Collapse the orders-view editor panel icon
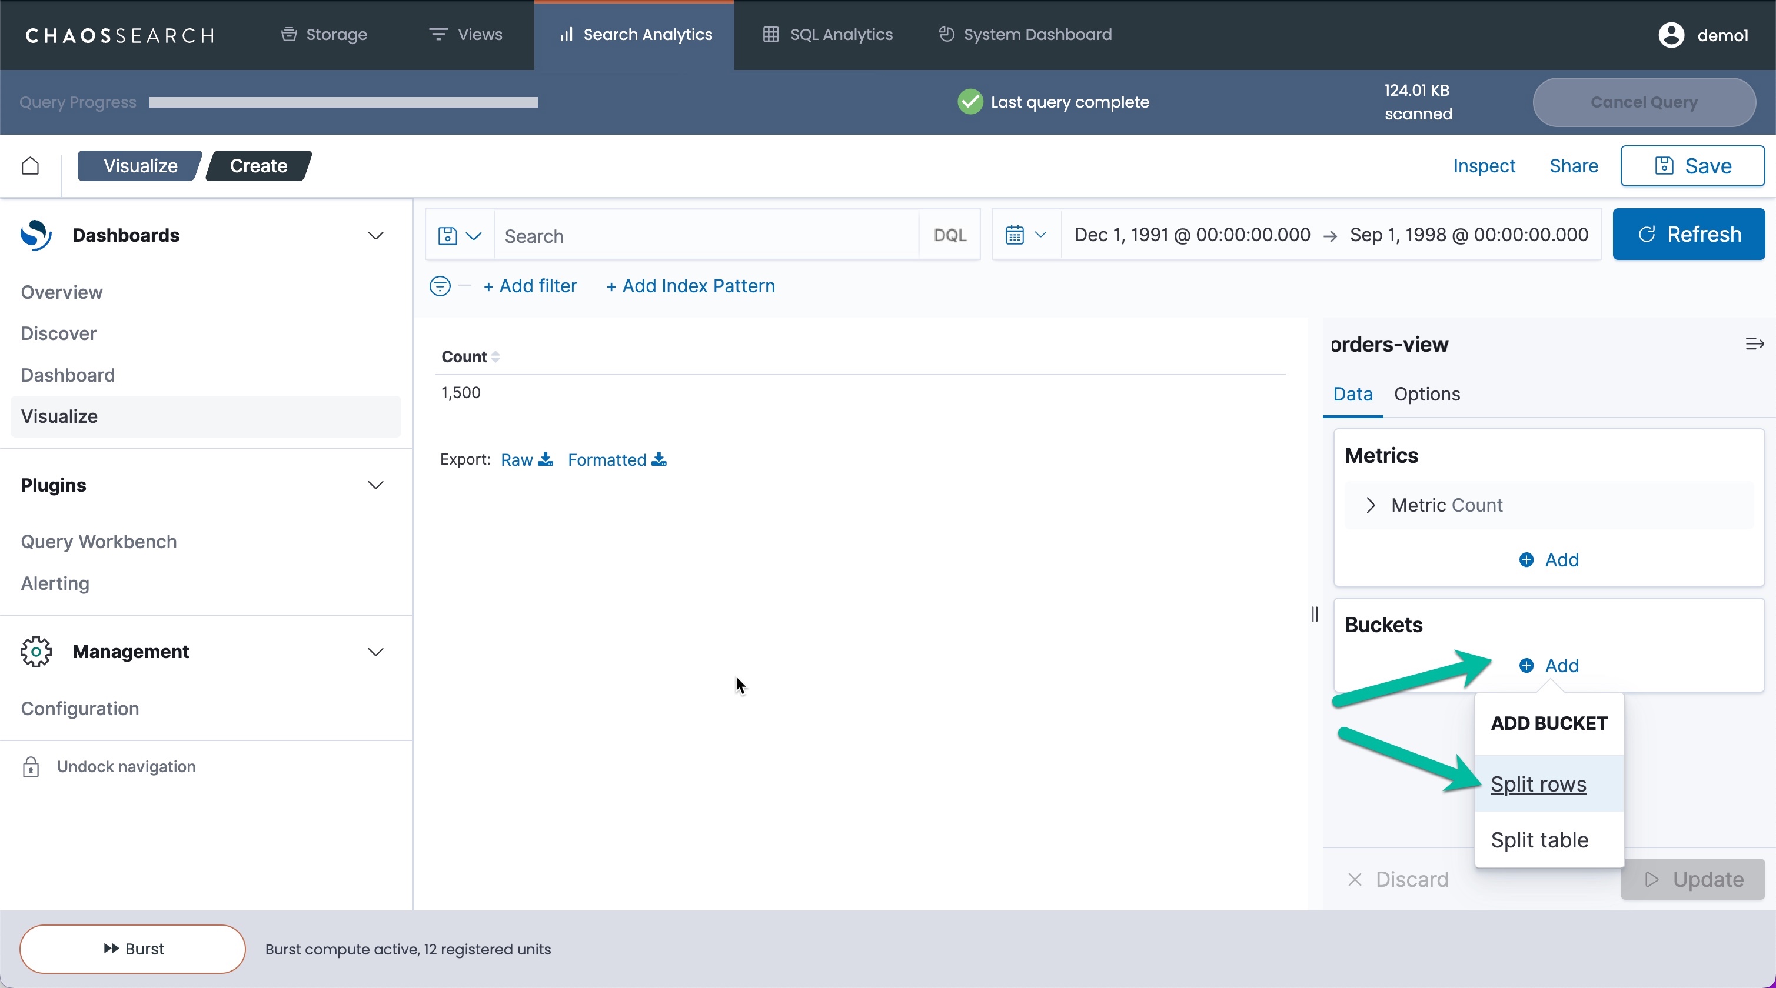The height and width of the screenshot is (988, 1776). [x=1754, y=344]
